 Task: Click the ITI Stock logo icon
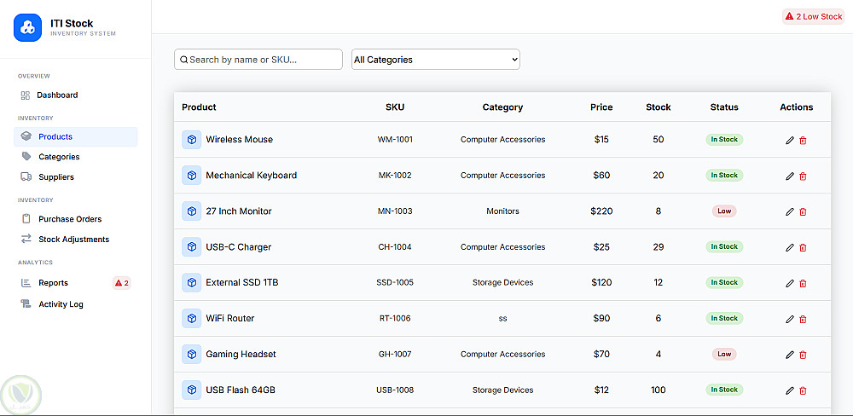pos(27,28)
